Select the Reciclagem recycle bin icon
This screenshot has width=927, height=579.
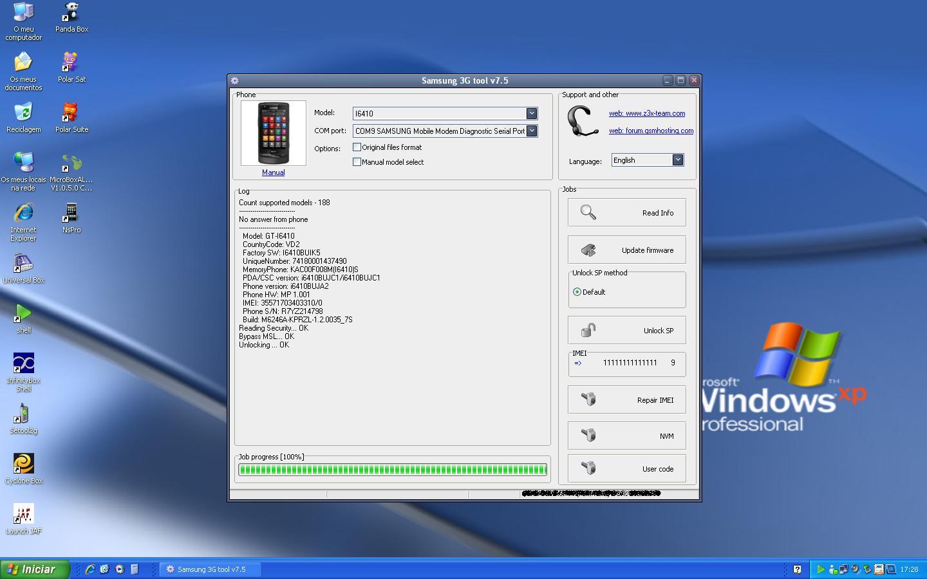pos(23,118)
